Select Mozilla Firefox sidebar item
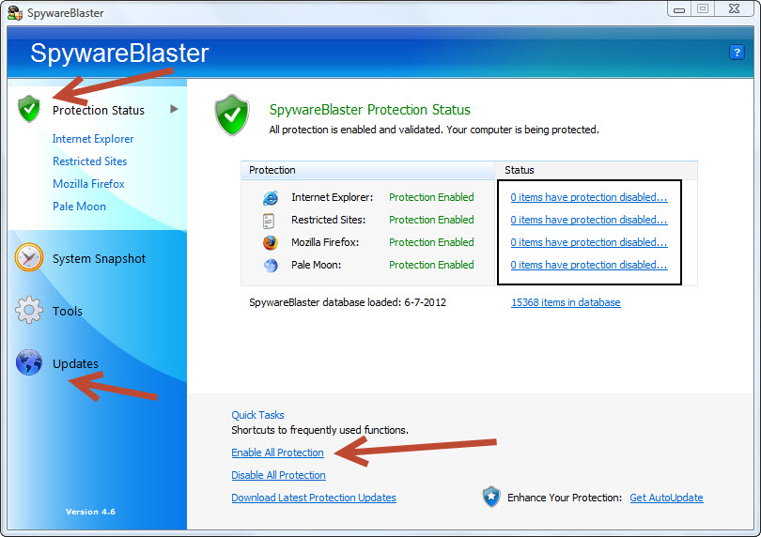 (88, 184)
